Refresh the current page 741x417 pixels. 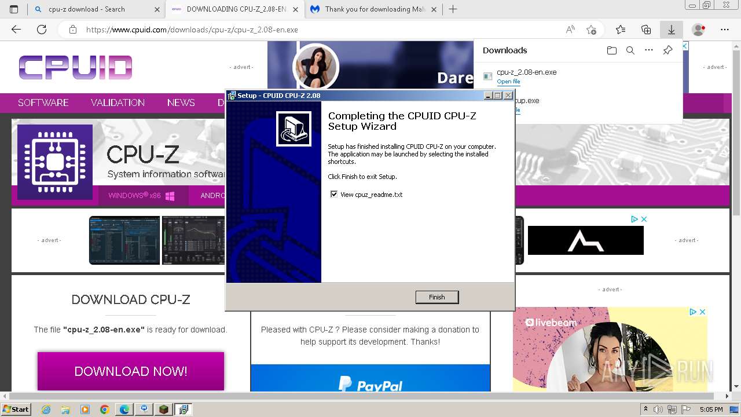tap(42, 30)
